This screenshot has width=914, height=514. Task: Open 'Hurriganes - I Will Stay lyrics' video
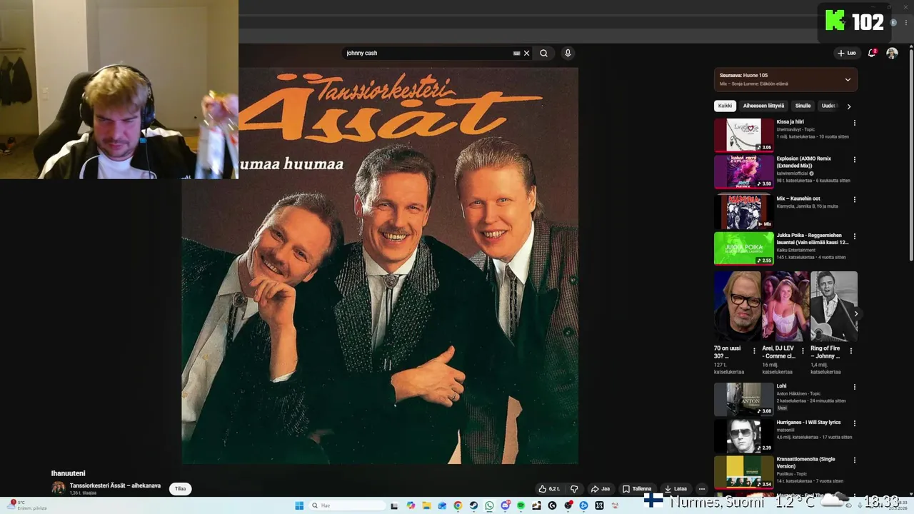744,436
